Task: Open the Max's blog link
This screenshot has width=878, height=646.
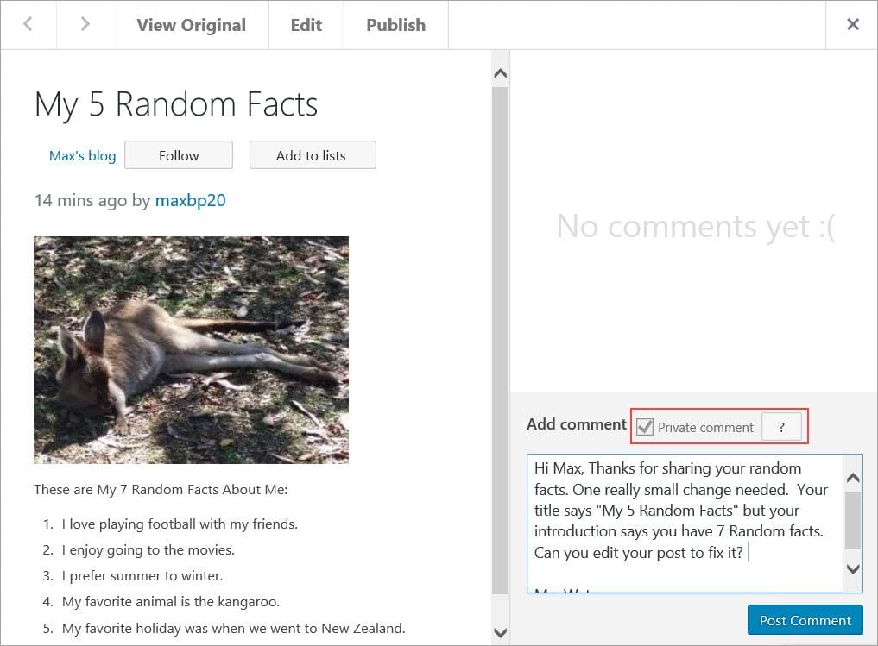Action: coord(82,156)
